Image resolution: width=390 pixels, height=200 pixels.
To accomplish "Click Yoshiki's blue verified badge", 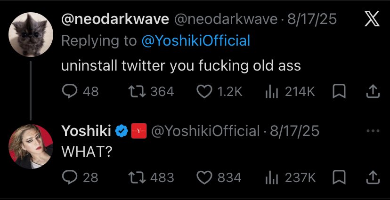I will click(122, 131).
